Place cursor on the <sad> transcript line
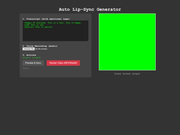Viewport: 180px width, 135px height. pyautogui.click(x=34, y=25)
